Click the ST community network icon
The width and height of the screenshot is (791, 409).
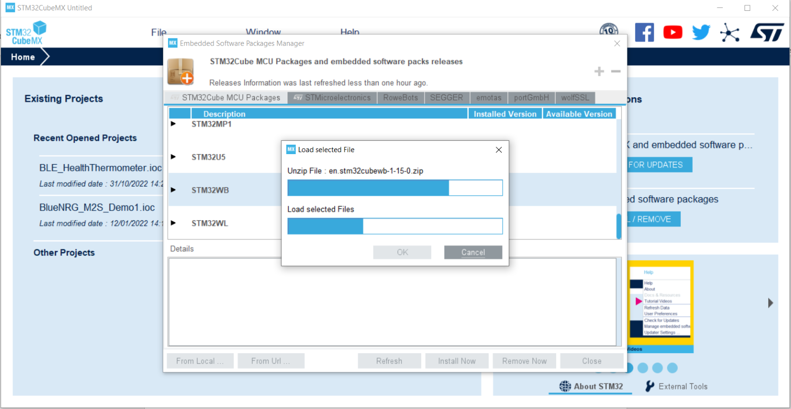(x=730, y=33)
